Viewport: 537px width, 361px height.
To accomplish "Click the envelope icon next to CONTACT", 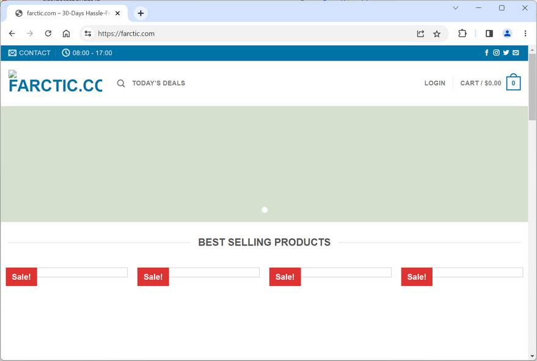I will pyautogui.click(x=12, y=53).
